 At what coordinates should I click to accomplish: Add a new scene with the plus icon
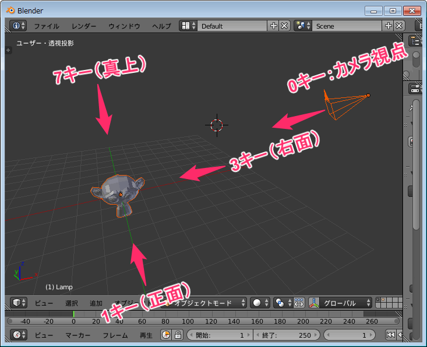click(388, 26)
